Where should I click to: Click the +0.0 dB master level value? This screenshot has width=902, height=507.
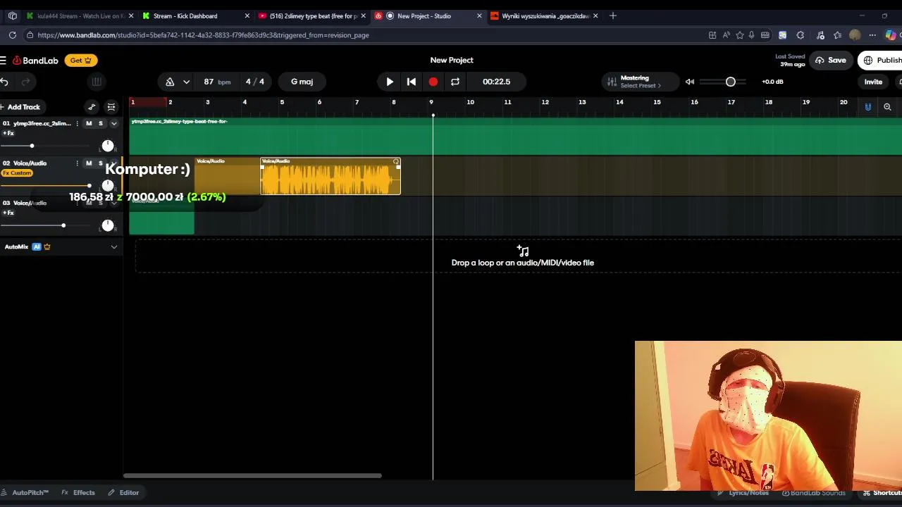(772, 82)
